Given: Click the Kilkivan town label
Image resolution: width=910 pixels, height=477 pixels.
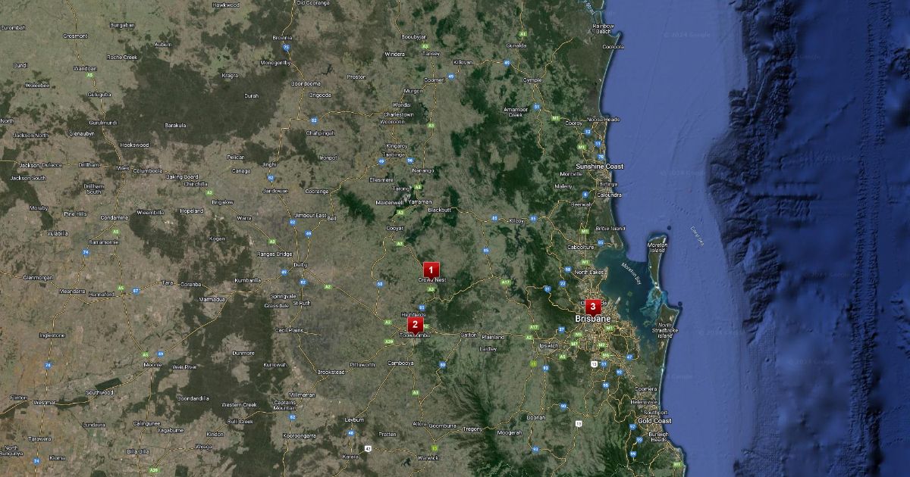Looking at the screenshot, I should pos(463,62).
